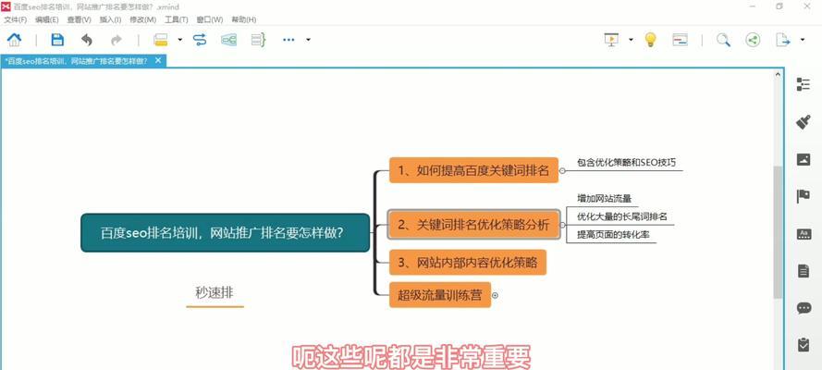Image resolution: width=822 pixels, height=370 pixels.
Task: Undo the last action
Action: click(x=87, y=40)
